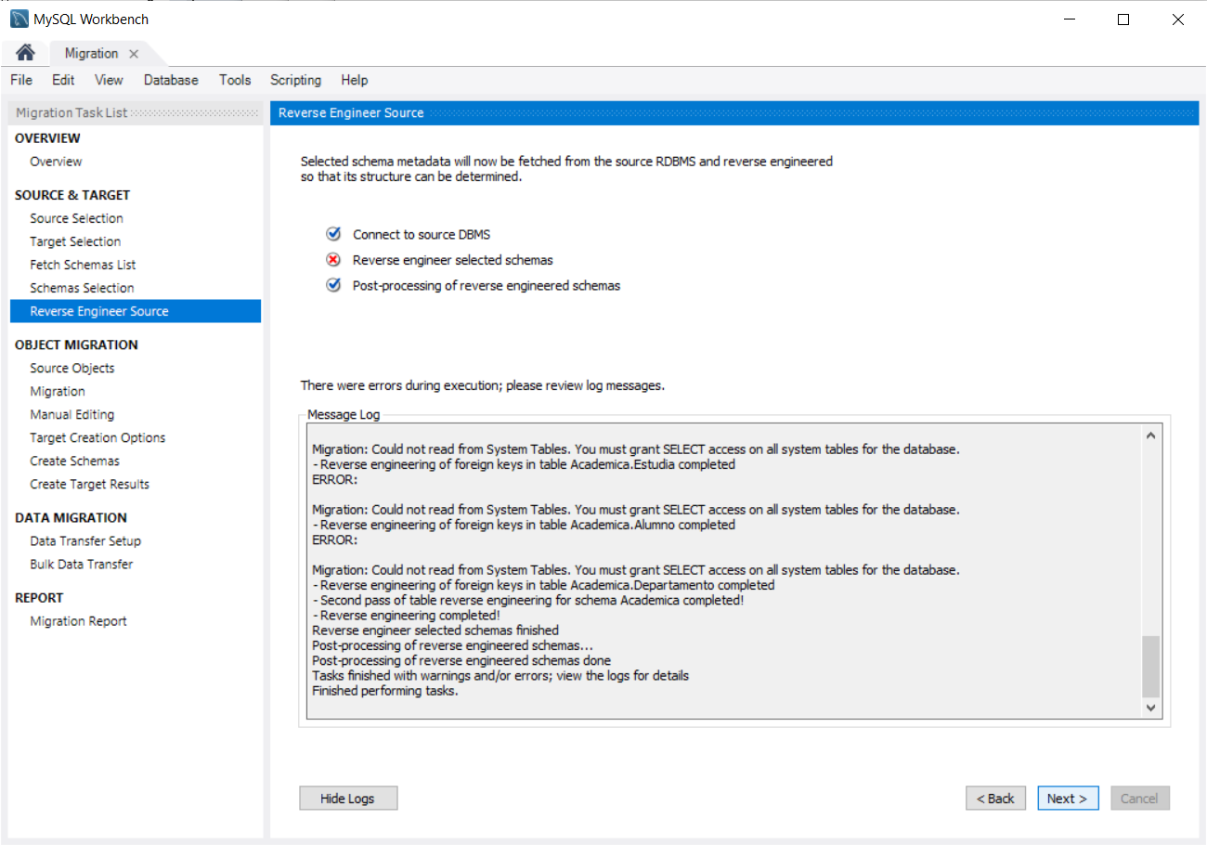The height and width of the screenshot is (845, 1207).
Task: Select Data Transfer Setup step
Action: click(x=85, y=540)
